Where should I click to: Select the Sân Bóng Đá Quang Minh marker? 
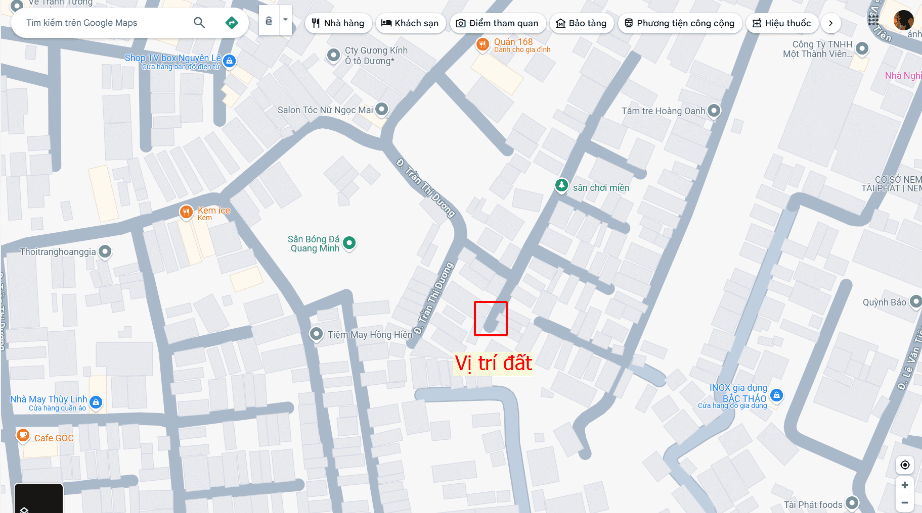click(349, 243)
